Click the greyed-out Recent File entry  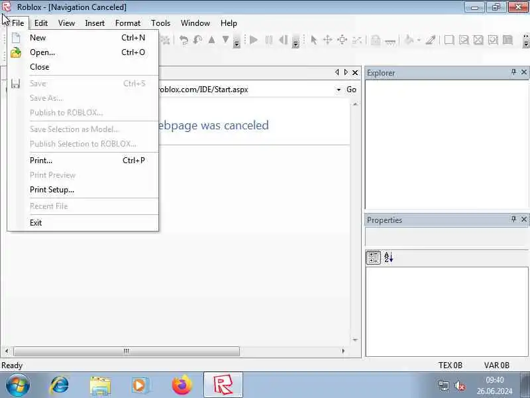tap(83, 206)
